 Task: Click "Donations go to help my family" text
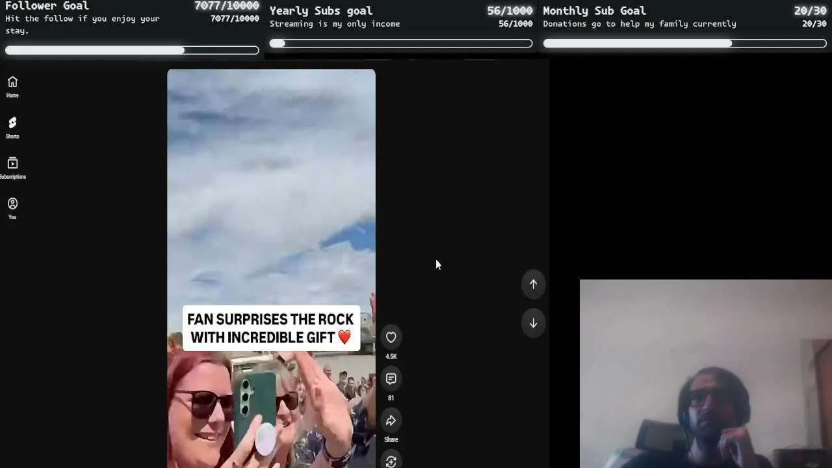click(x=640, y=23)
